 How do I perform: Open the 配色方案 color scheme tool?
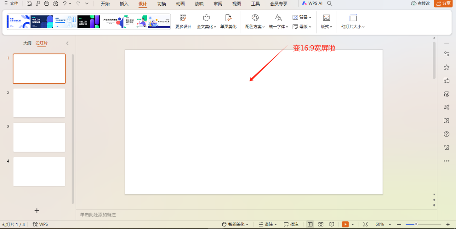tap(254, 21)
